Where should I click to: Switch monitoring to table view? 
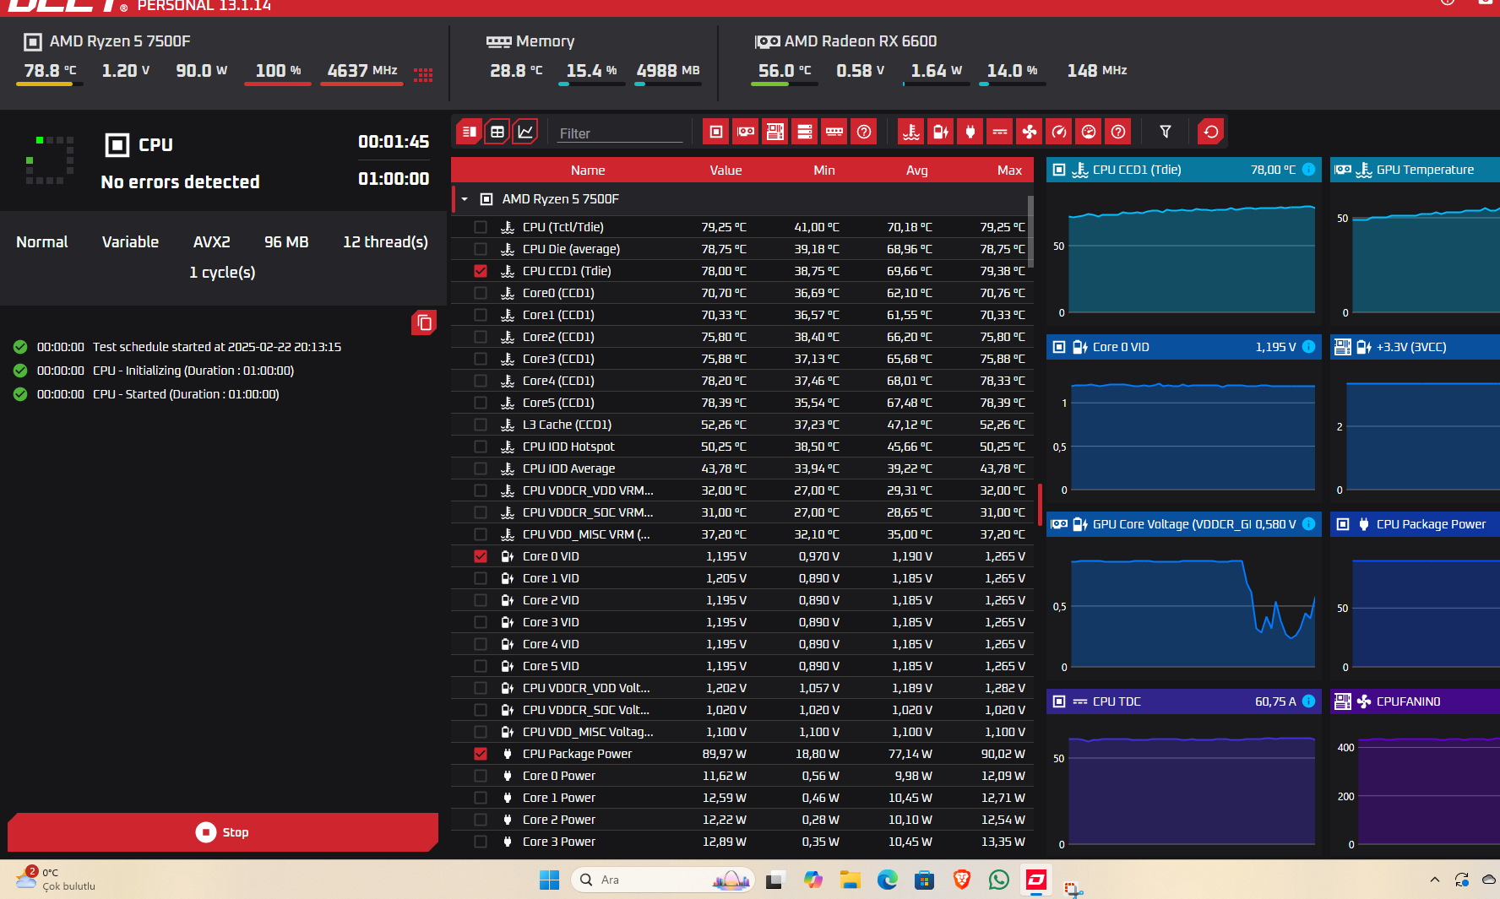point(497,132)
